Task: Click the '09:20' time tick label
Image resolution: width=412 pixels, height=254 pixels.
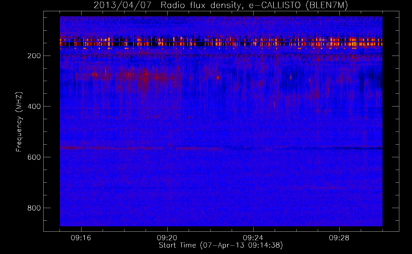Action: click(x=167, y=238)
